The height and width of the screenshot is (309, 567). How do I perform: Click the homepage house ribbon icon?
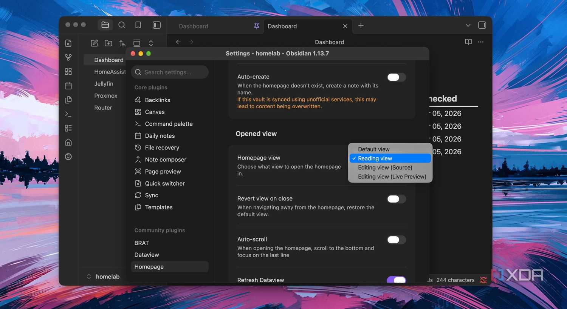(x=68, y=142)
